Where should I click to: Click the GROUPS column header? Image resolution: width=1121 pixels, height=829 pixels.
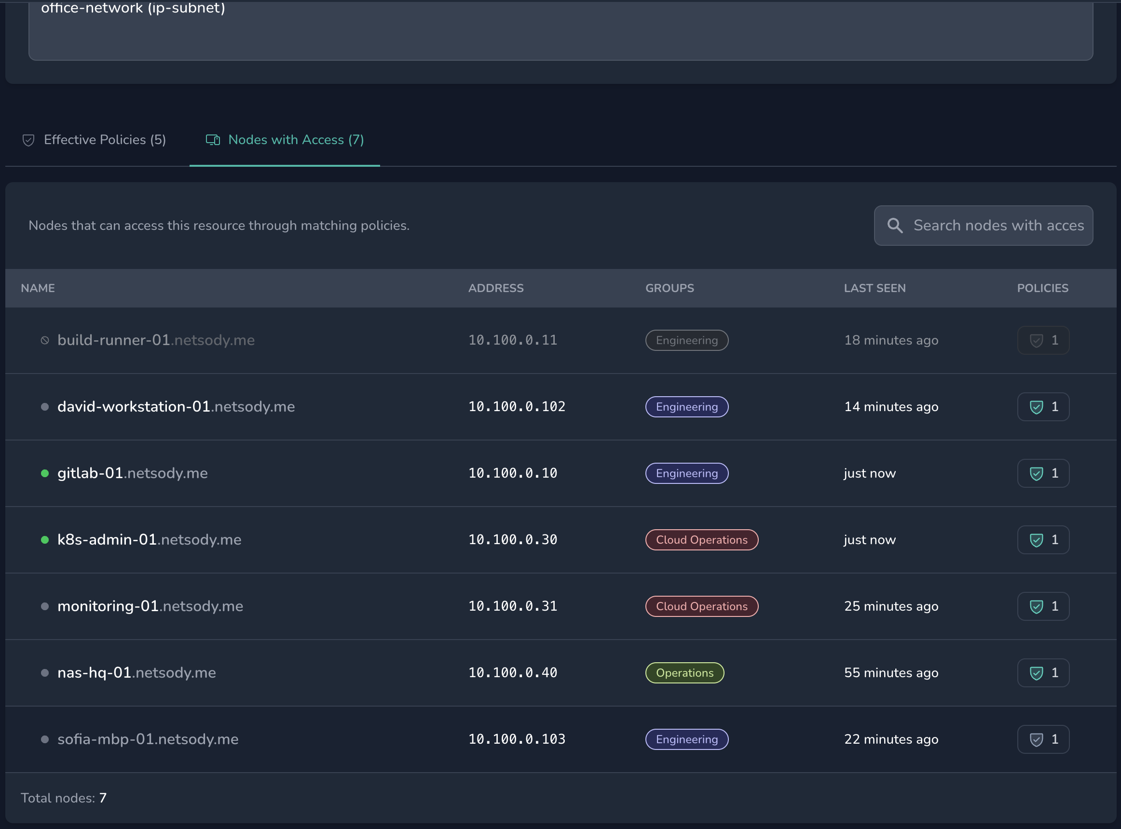[670, 288]
